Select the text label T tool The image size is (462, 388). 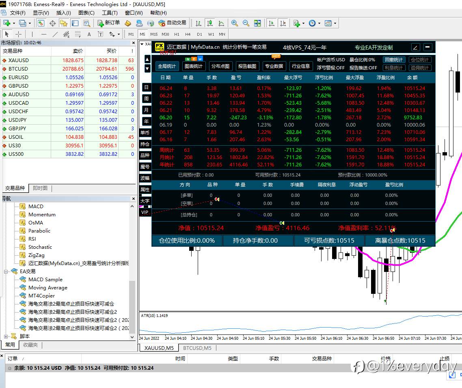(x=100, y=34)
